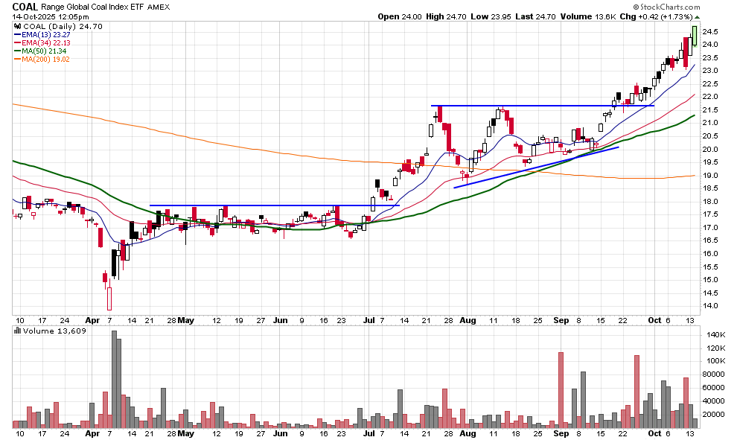Click the candlestick icon beside COAL (Daily)
This screenshot has width=737, height=440.
coord(16,27)
